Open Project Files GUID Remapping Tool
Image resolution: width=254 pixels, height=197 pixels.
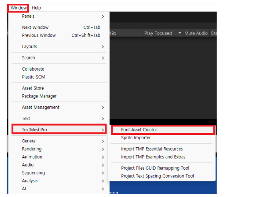(x=162, y=168)
